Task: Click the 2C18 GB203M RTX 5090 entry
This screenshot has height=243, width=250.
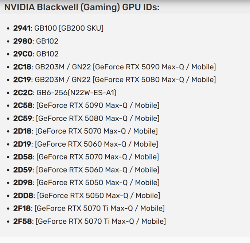Action: click(114, 67)
